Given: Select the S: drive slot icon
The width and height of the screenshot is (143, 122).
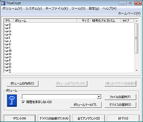Looking at the screenshot, I should (6, 70).
